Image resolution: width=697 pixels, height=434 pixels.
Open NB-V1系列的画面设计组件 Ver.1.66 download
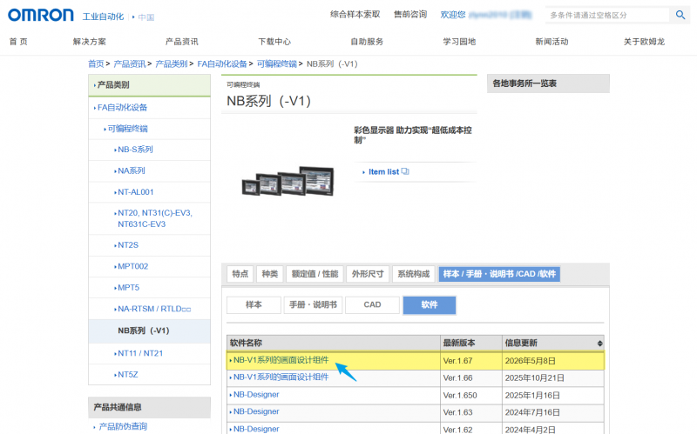pyautogui.click(x=281, y=377)
